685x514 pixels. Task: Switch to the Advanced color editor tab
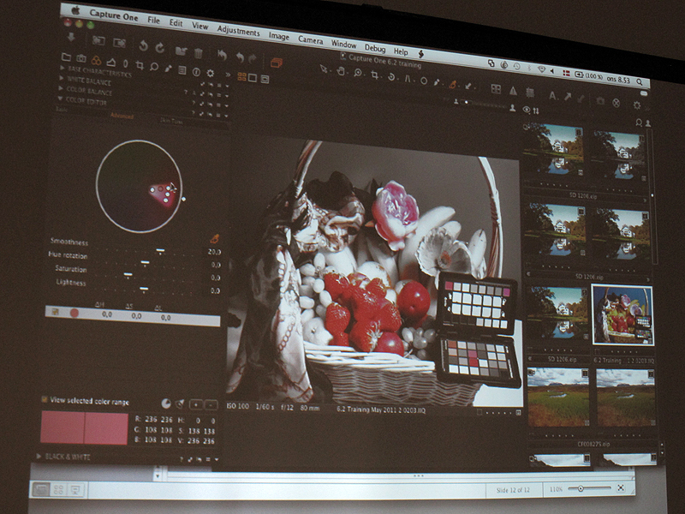click(122, 116)
